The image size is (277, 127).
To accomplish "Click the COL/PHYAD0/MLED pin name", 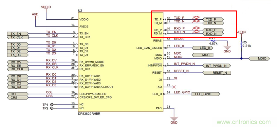I will pos(93,94).
